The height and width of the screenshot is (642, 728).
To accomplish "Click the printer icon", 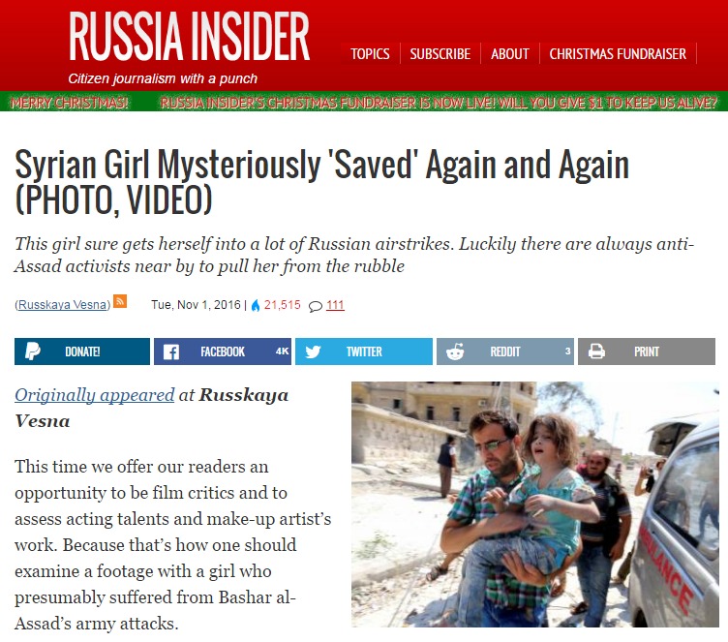I will point(596,352).
